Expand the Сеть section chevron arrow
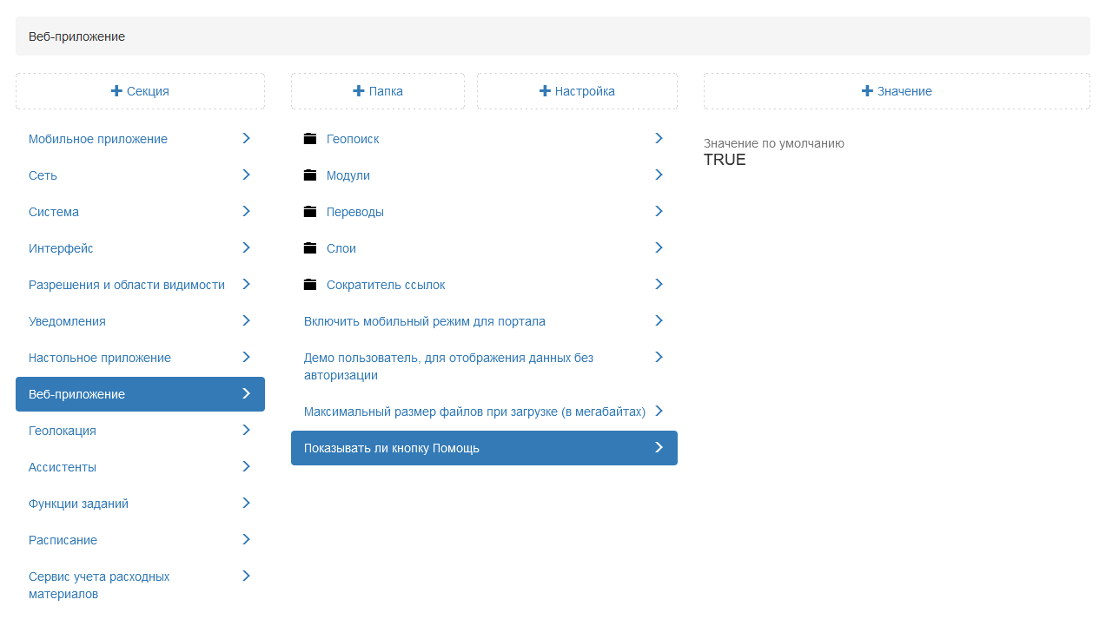The image size is (1106, 626). pyautogui.click(x=246, y=175)
